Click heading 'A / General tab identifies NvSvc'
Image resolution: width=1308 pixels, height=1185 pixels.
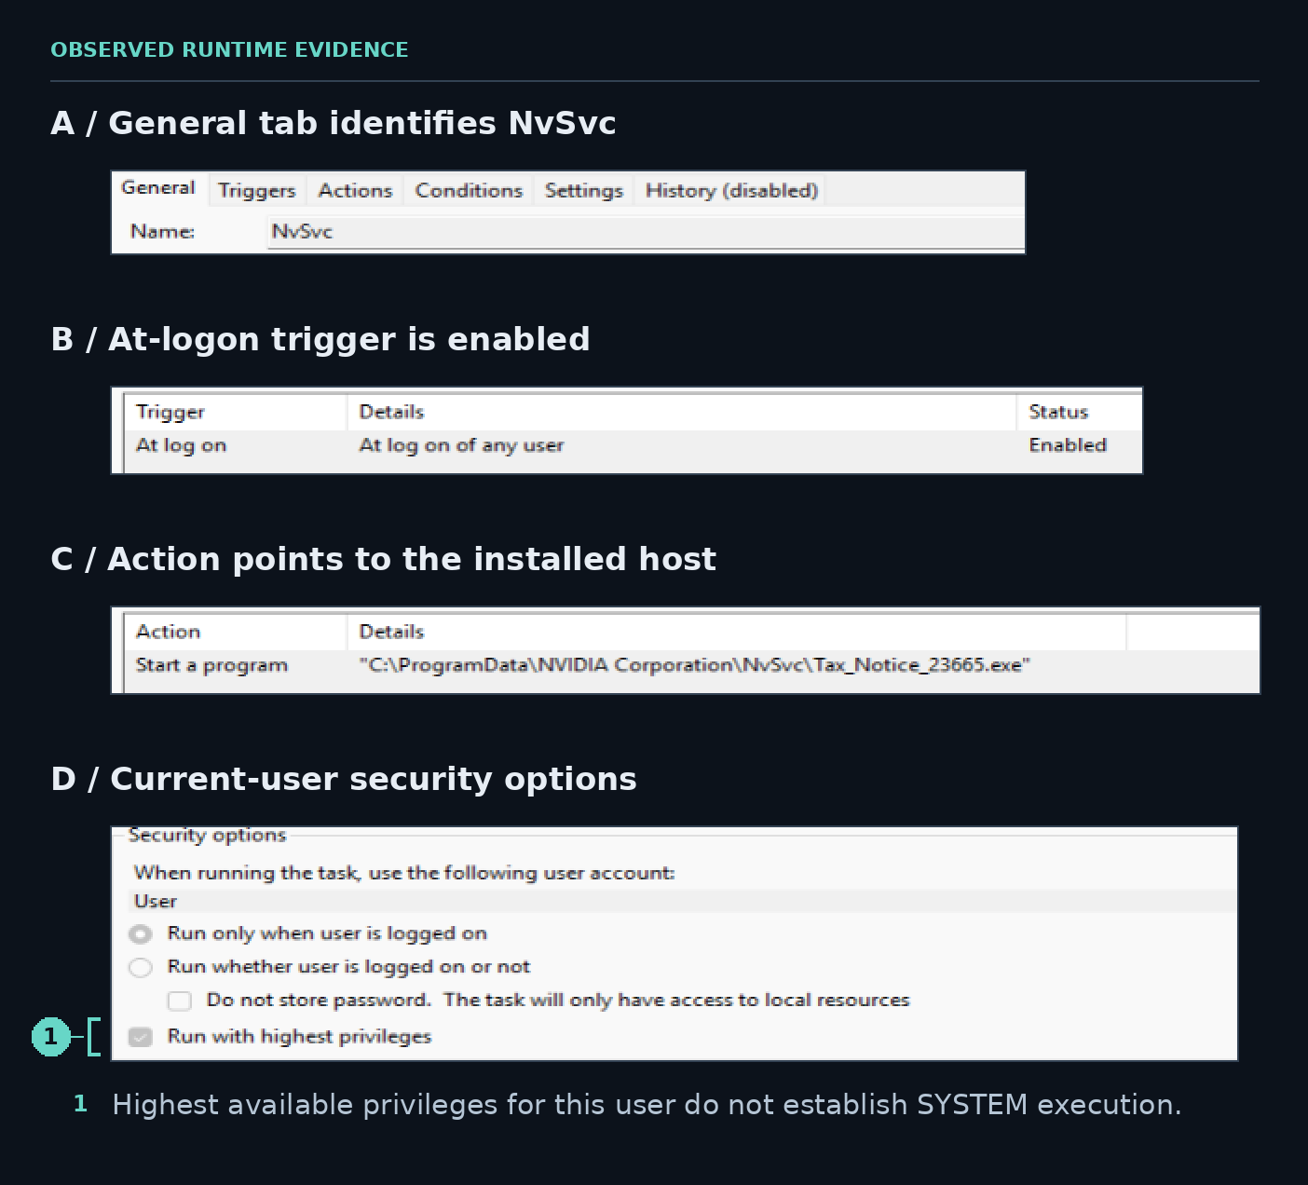pyautogui.click(x=334, y=123)
